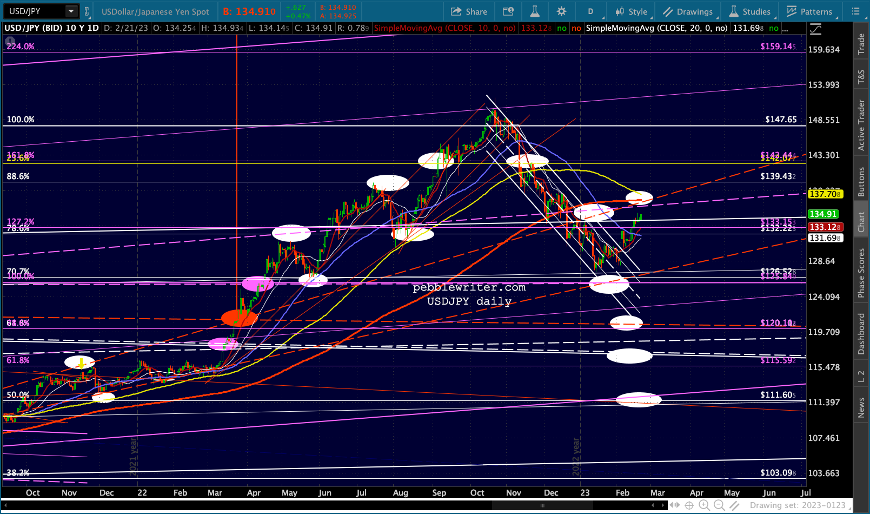Open the flask Edit Studies icon

point(535,11)
